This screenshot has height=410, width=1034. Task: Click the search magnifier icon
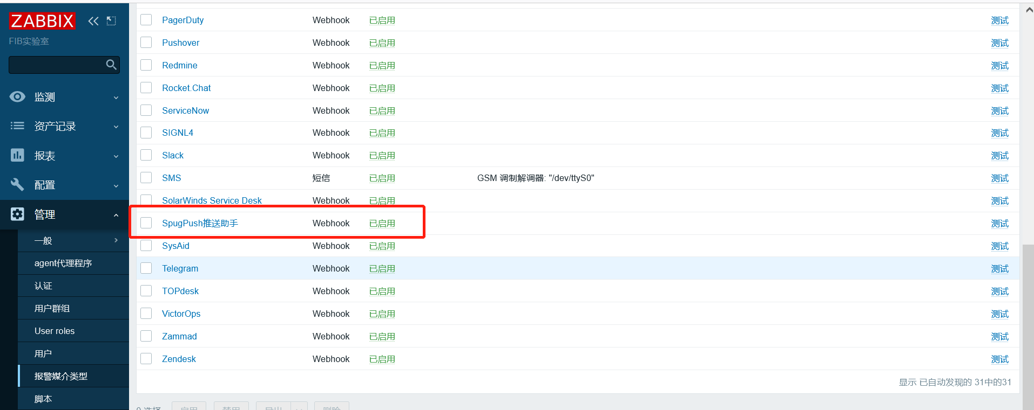click(x=111, y=65)
